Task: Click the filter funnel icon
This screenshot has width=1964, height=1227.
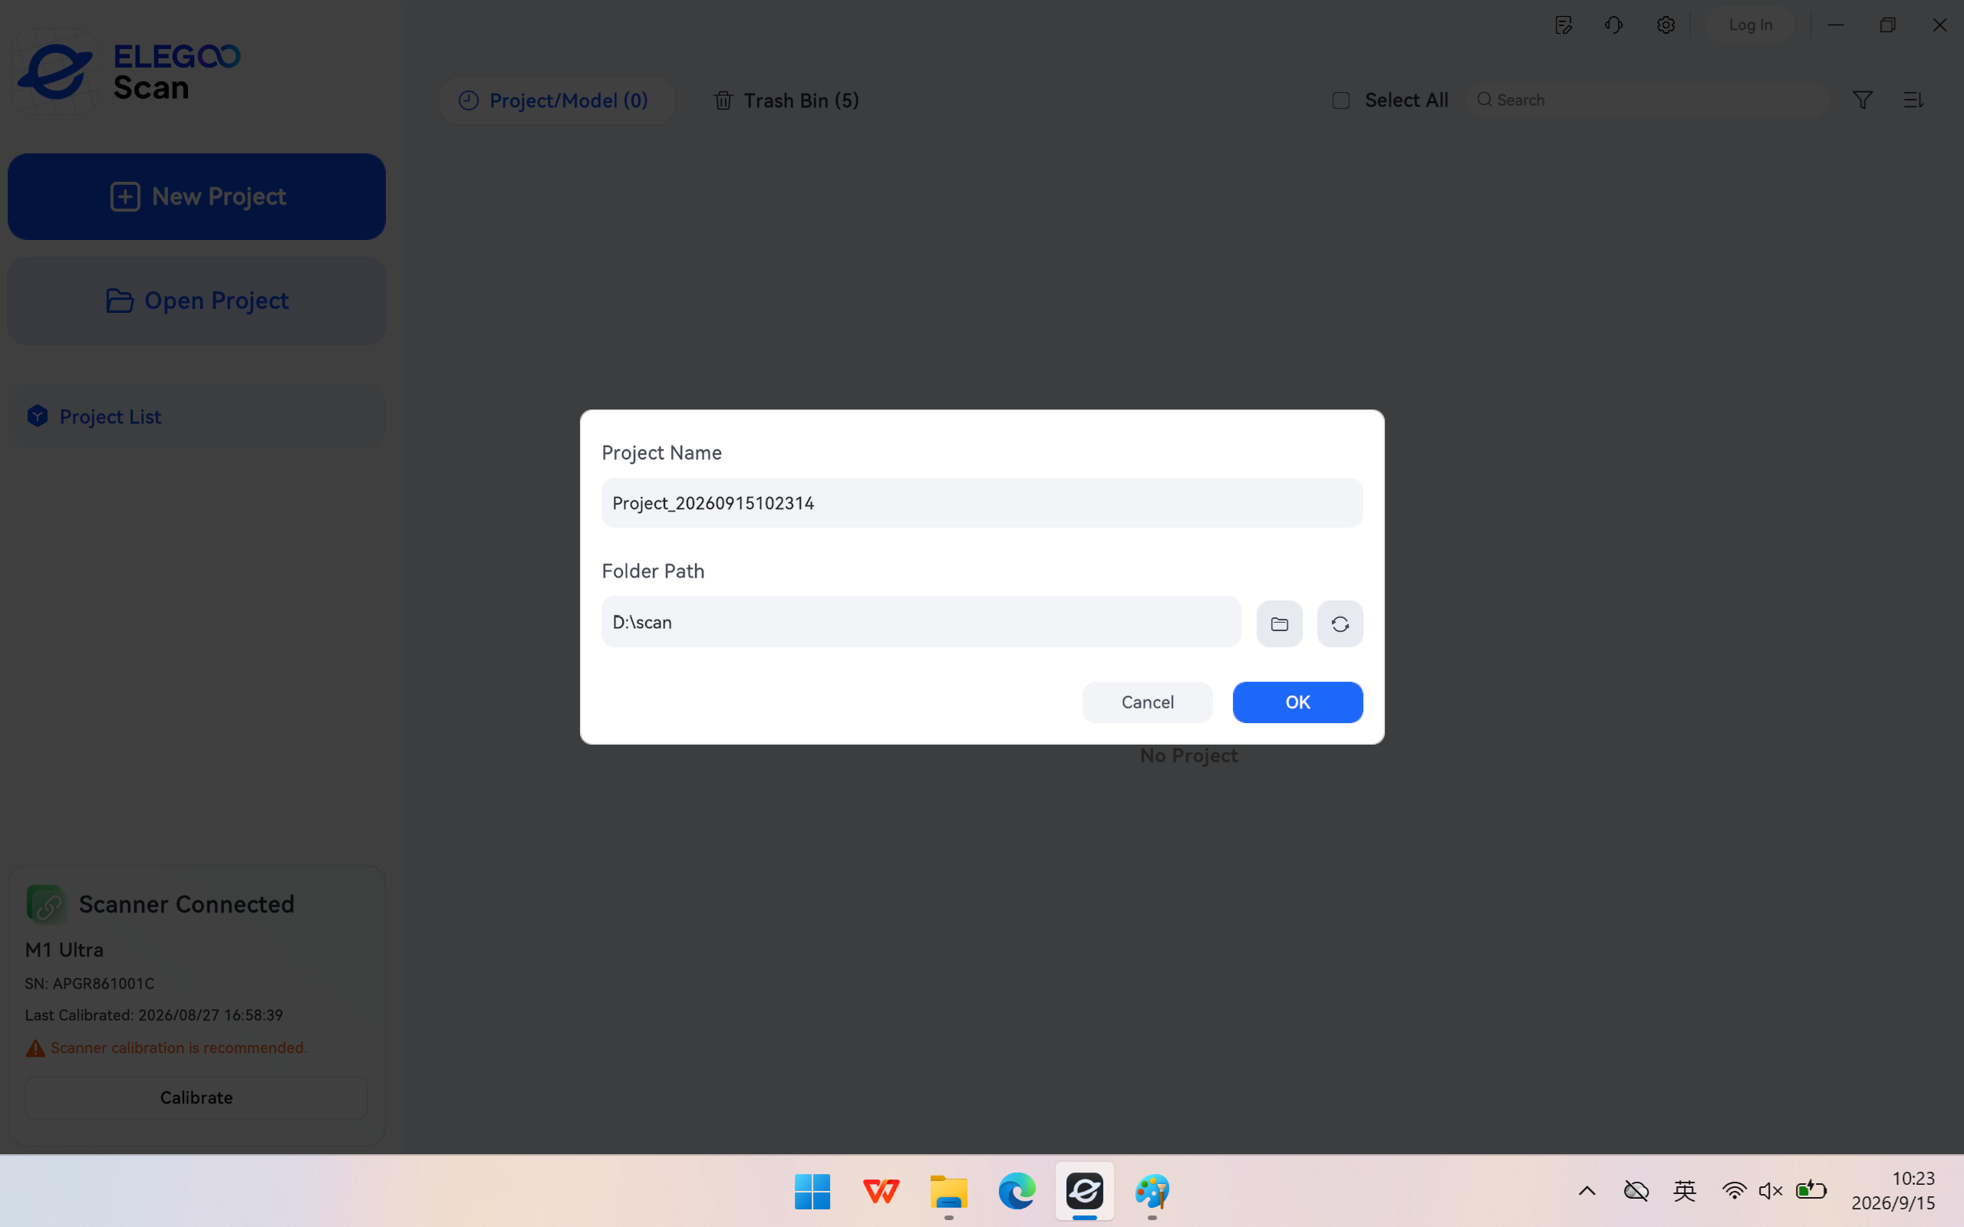Action: coord(1863,100)
